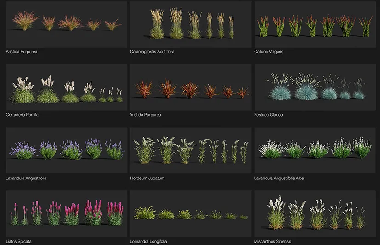Choose the Festuca Glauca blue grass thumbnail
Viewport: 380px width, 245px height.
click(315, 87)
